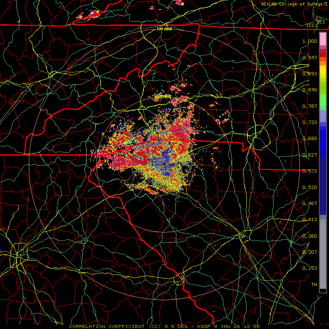
Task: Click the 0.680 legend value
Action: tap(310, 139)
